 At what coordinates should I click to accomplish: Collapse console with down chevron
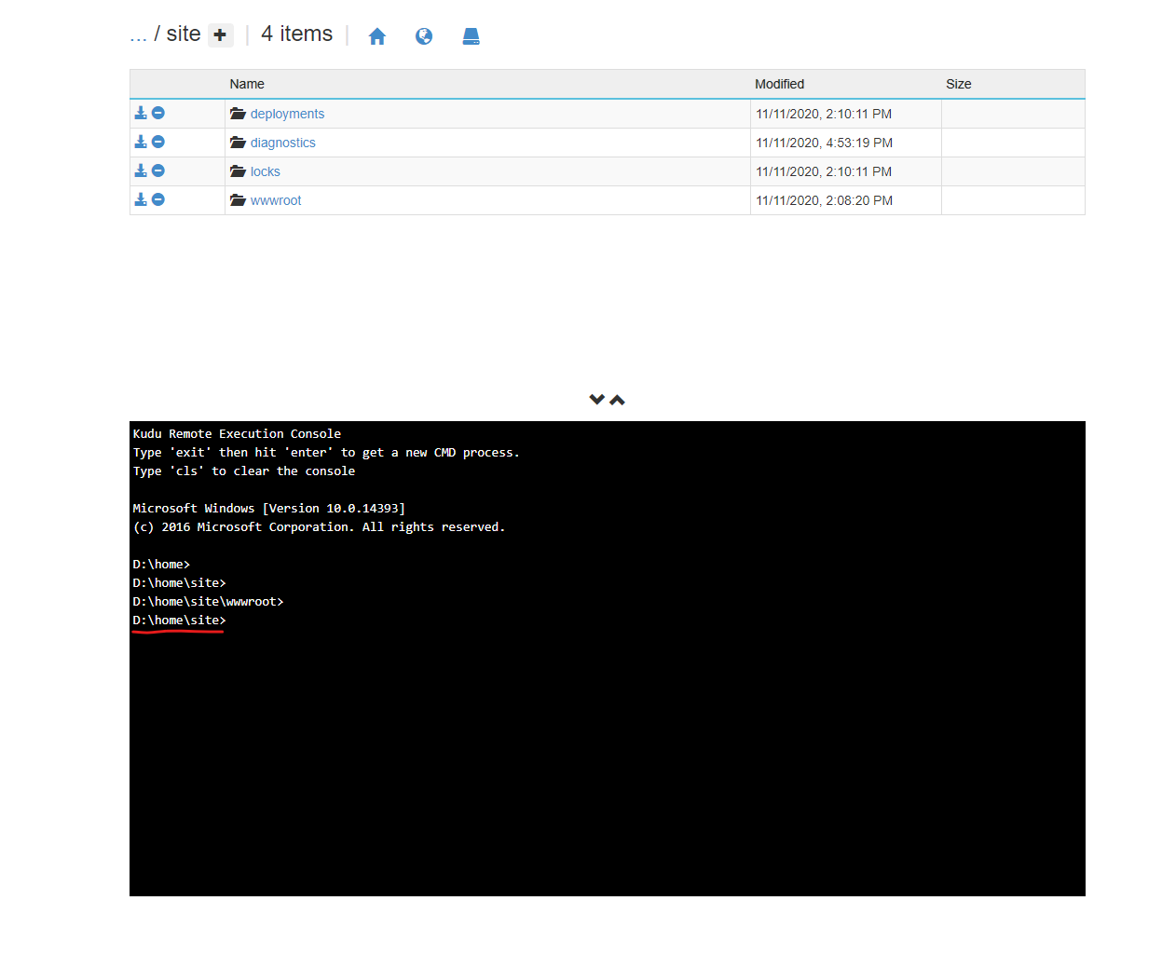(x=597, y=400)
